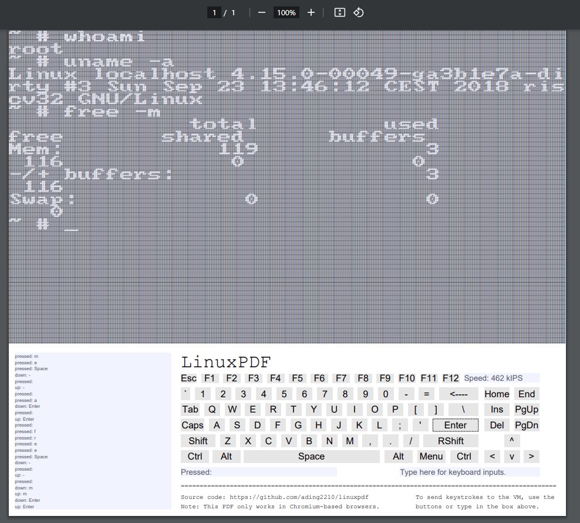Click the semicolon key
This screenshot has height=523, width=580.
(400, 425)
